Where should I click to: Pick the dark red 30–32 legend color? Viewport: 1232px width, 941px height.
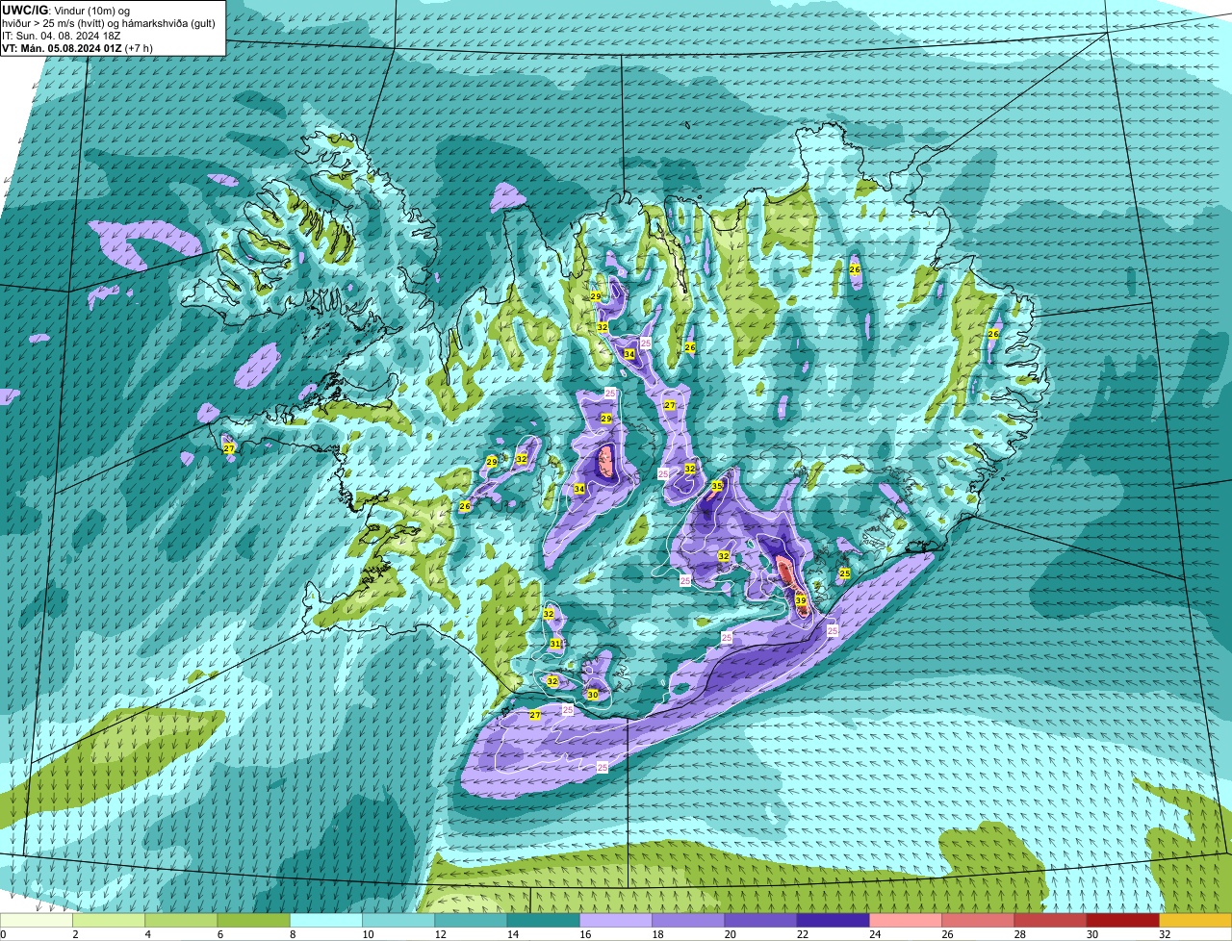(x=1122, y=920)
